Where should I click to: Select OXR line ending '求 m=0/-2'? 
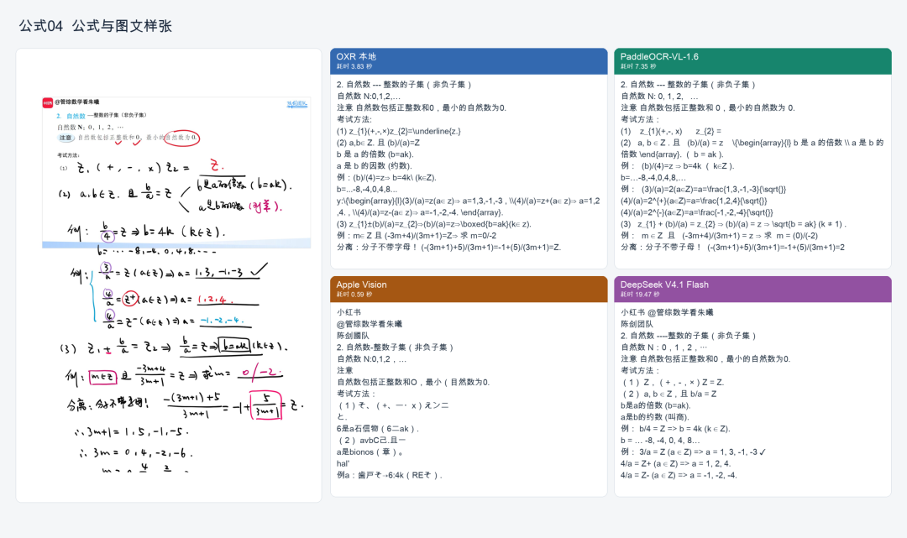pos(417,236)
